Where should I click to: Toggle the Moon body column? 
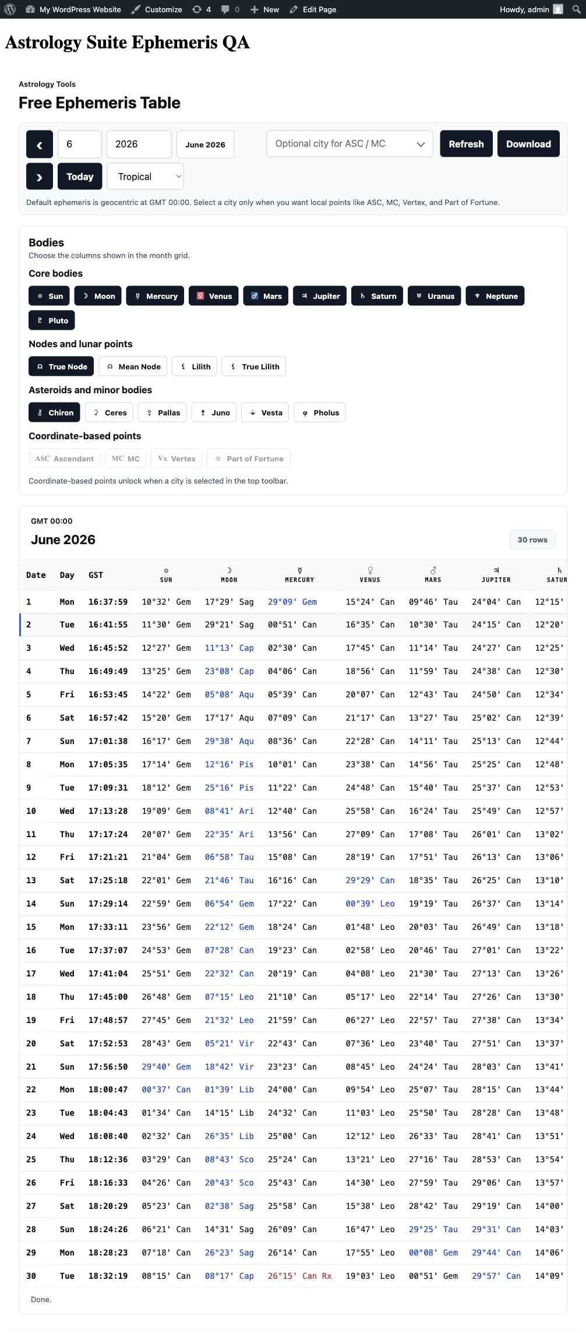(x=98, y=296)
